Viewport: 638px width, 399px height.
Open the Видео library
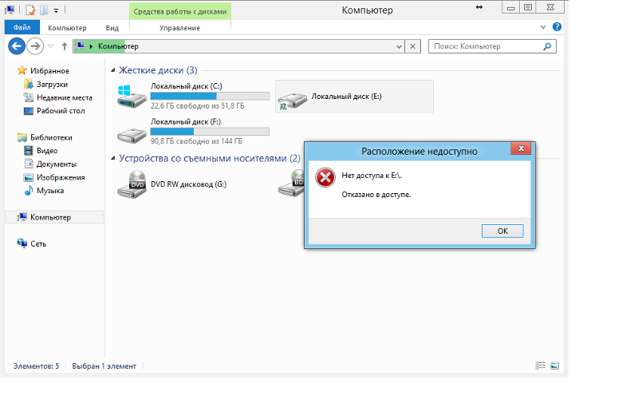[x=47, y=151]
